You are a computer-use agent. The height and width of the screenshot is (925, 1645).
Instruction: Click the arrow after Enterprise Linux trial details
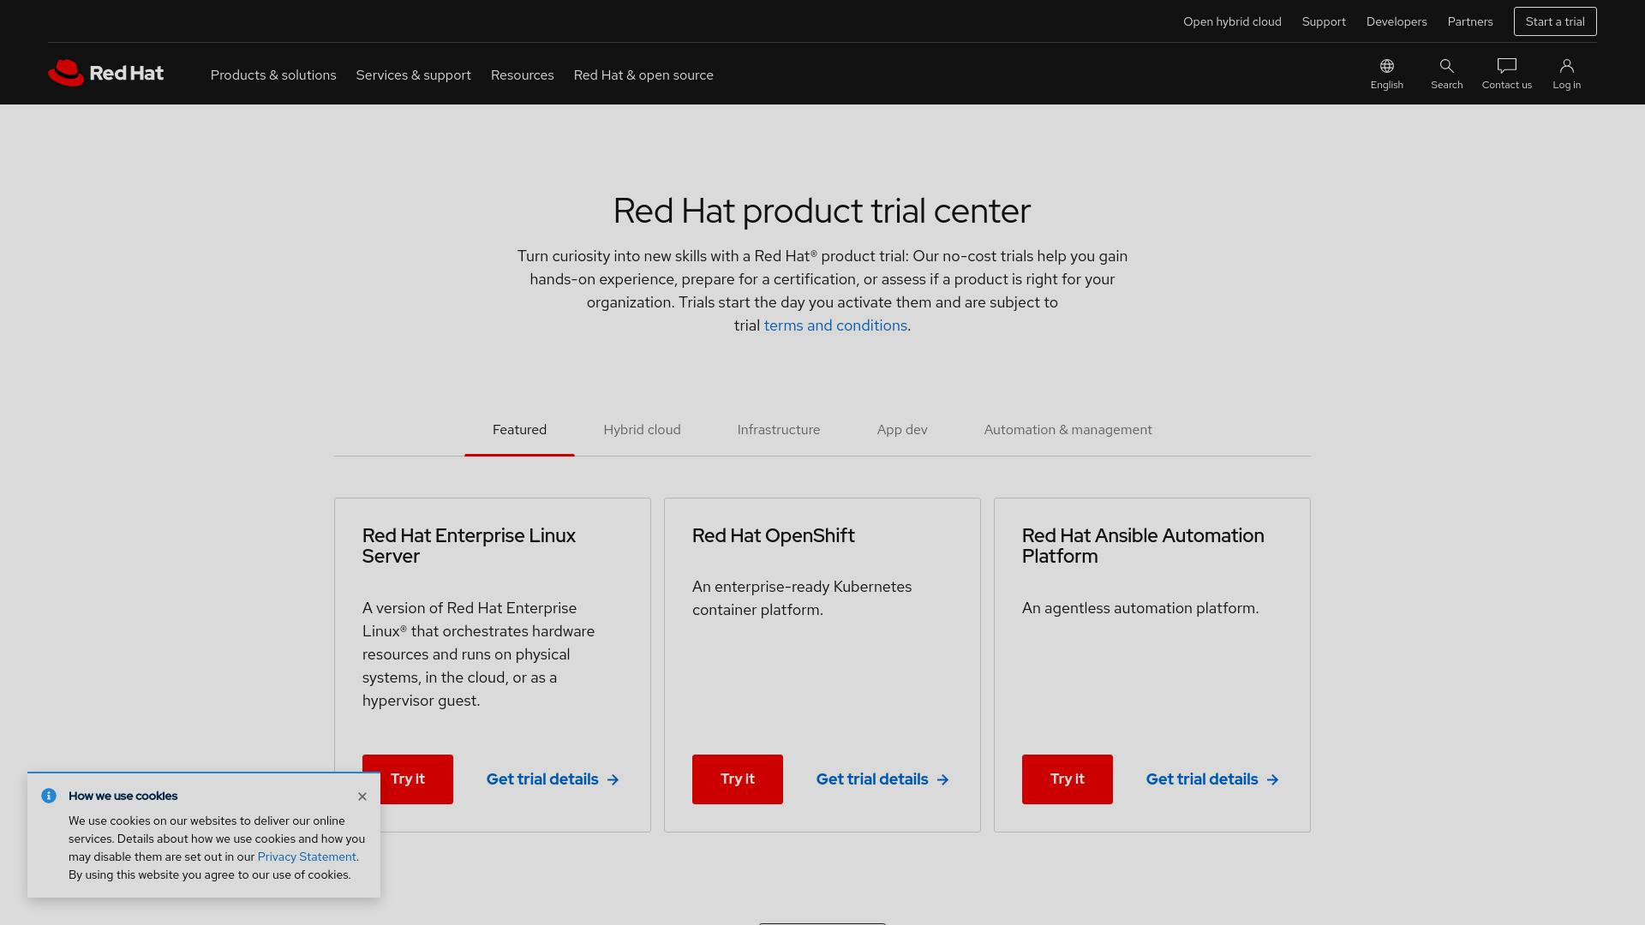coord(613,779)
